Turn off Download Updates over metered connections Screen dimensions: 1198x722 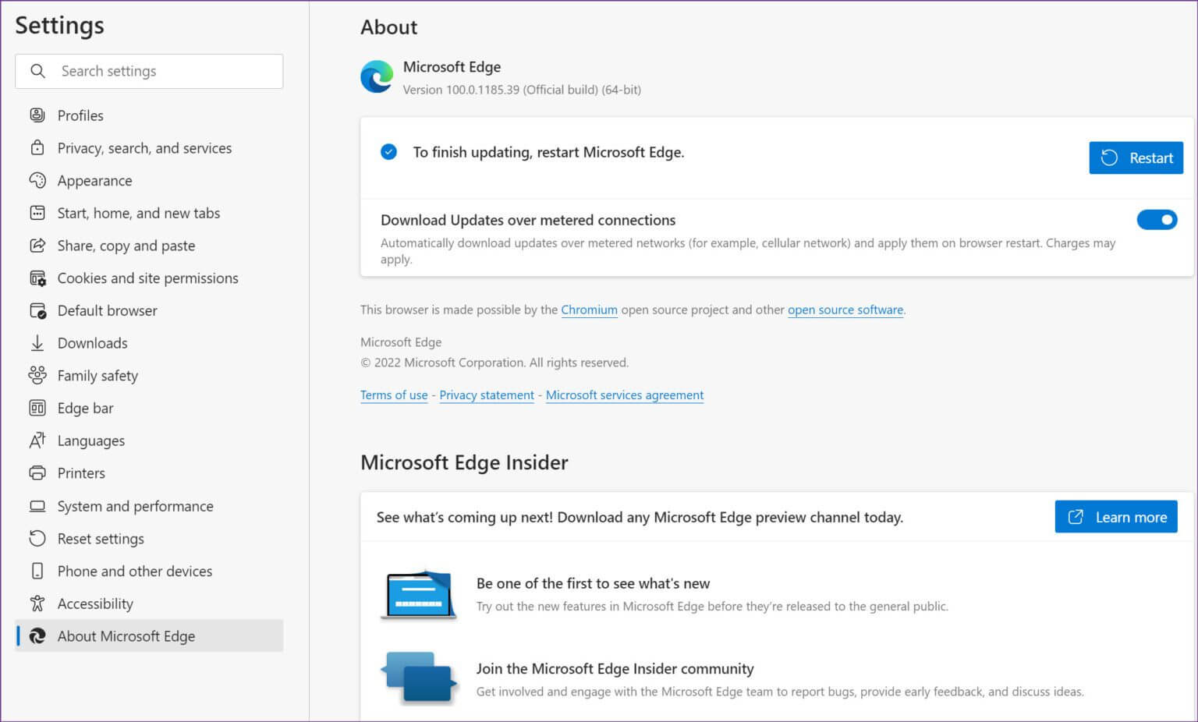[1157, 220]
